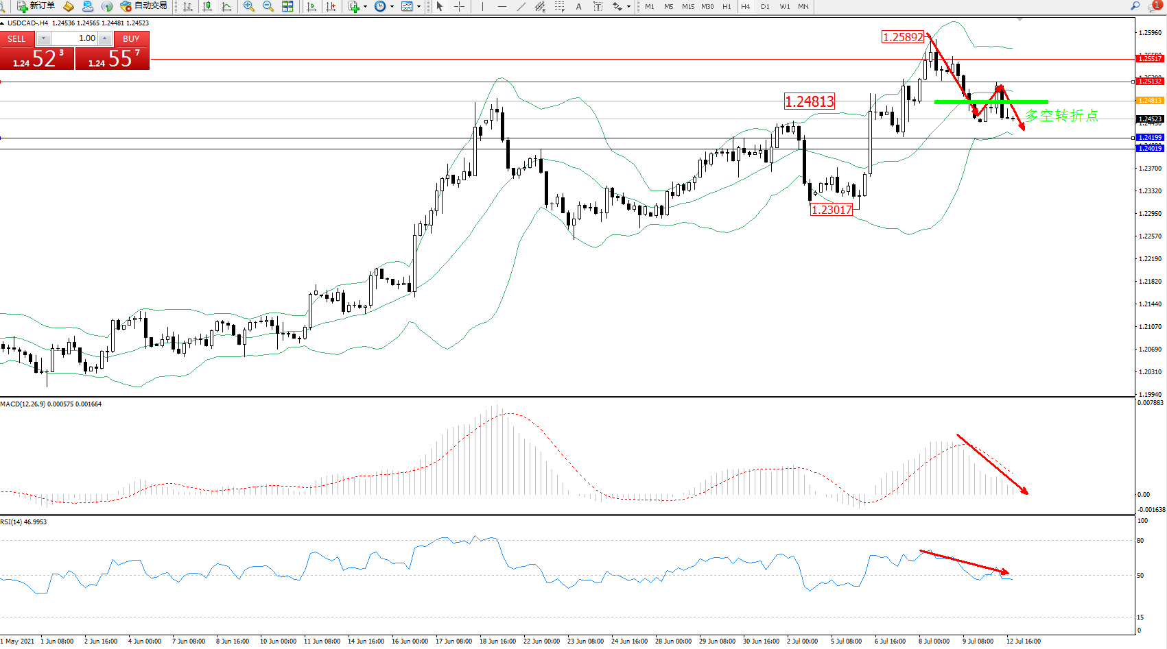This screenshot has height=649, width=1167.
Task: Switch chart to line chart style
Action: tap(226, 6)
